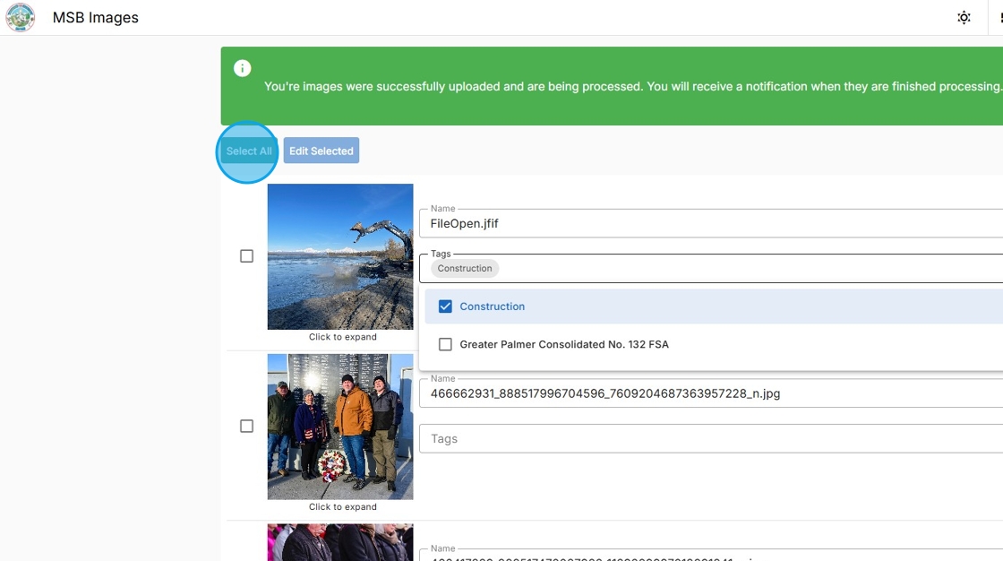The height and width of the screenshot is (561, 1003).
Task: Click the Edit Selected button
Action: (x=321, y=151)
